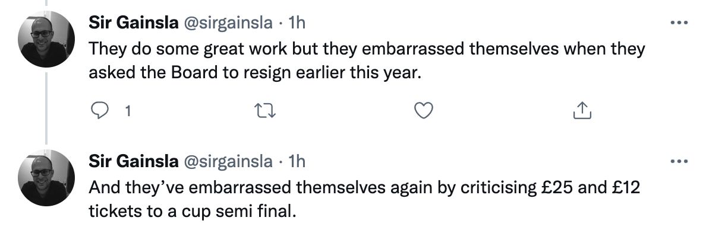Open the share icon on first tweet
Image resolution: width=706 pixels, height=230 pixels.
point(582,110)
